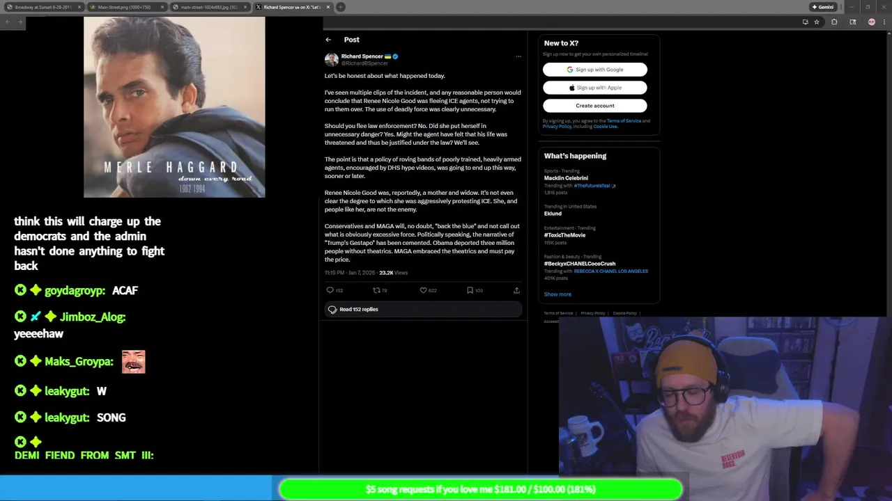Click the 23.2K Views count

pos(393,273)
